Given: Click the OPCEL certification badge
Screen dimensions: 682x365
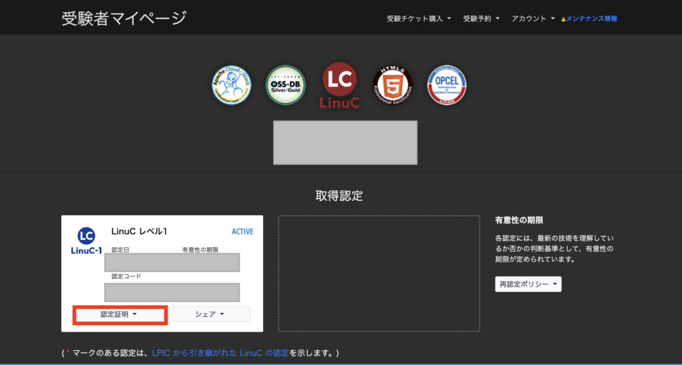Looking at the screenshot, I should (447, 85).
